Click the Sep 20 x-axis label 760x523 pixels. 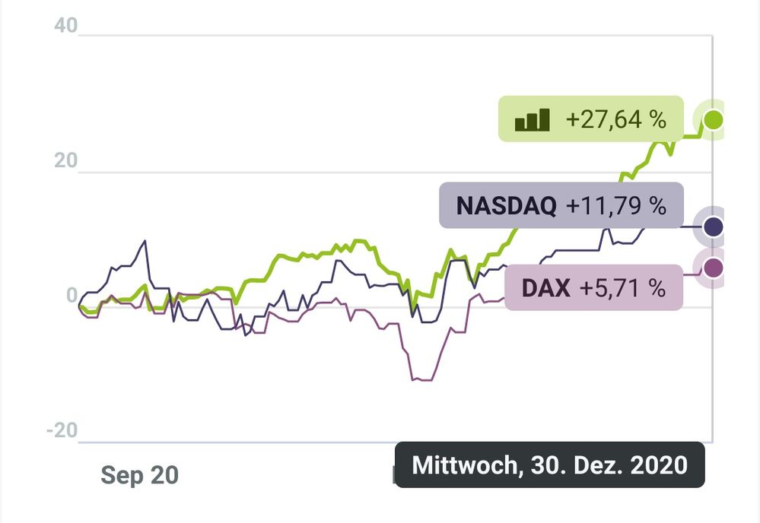139,476
